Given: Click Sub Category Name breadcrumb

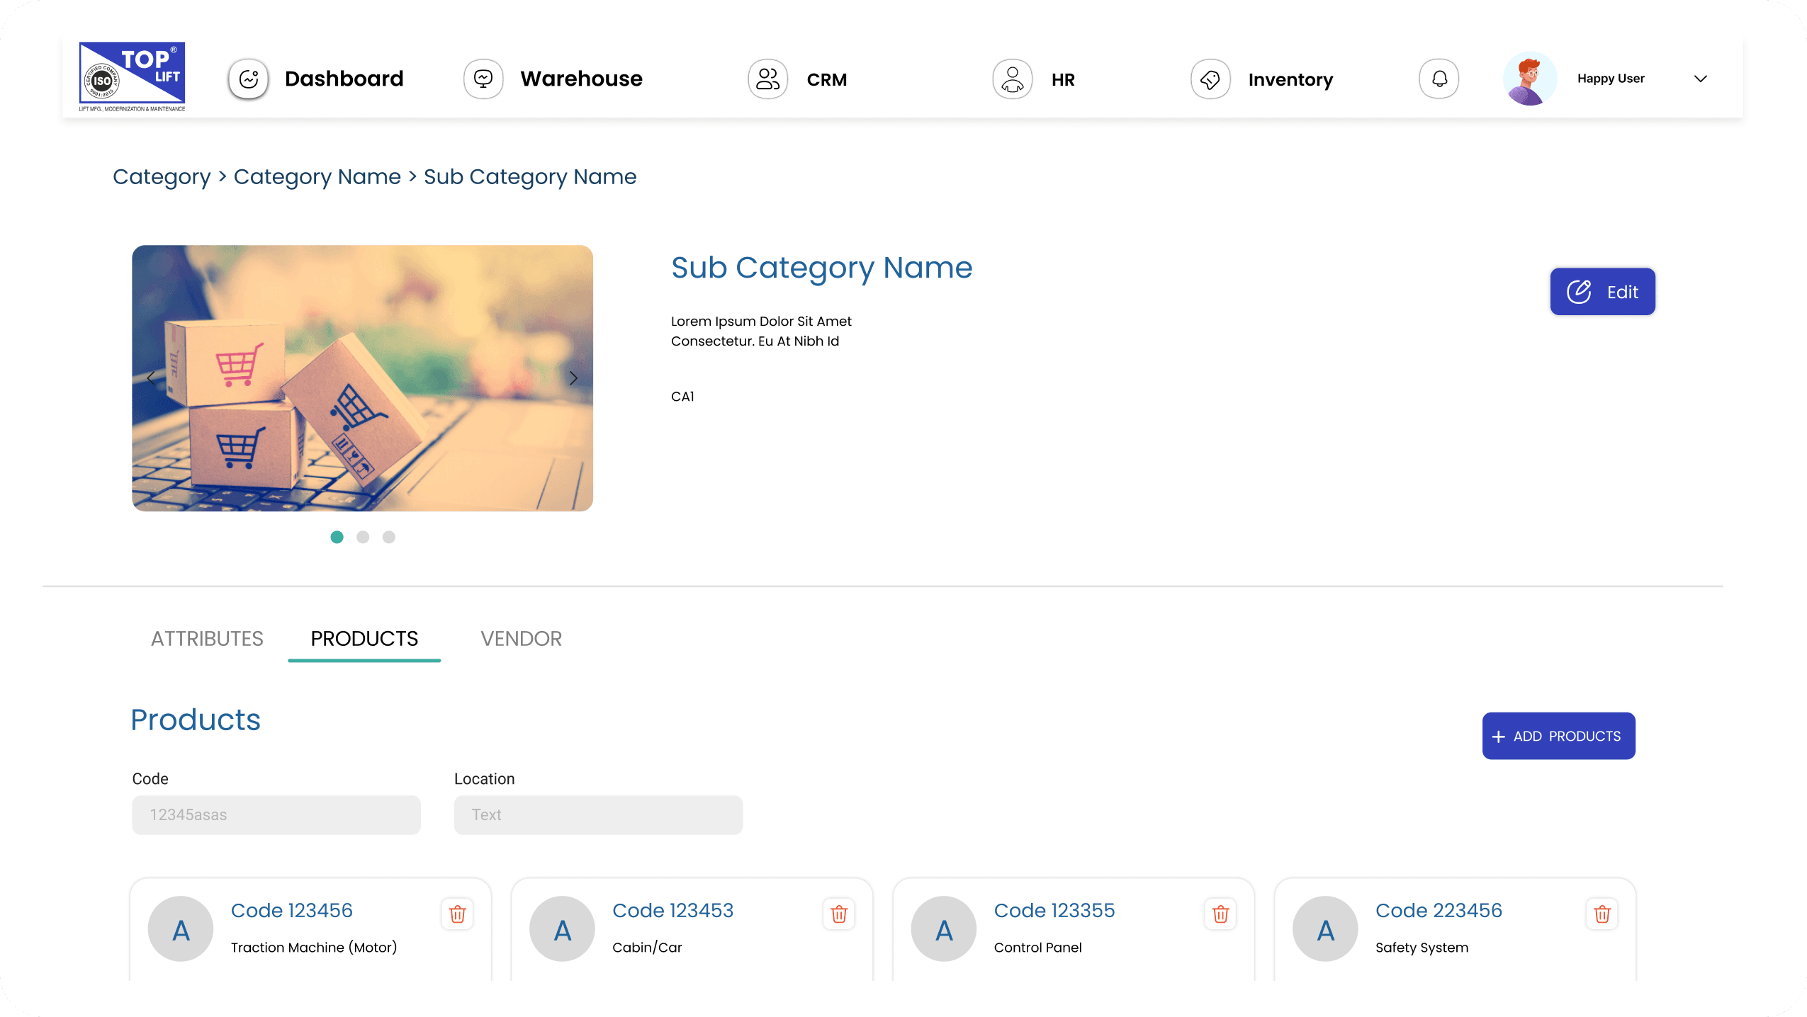Looking at the screenshot, I should click(x=530, y=176).
